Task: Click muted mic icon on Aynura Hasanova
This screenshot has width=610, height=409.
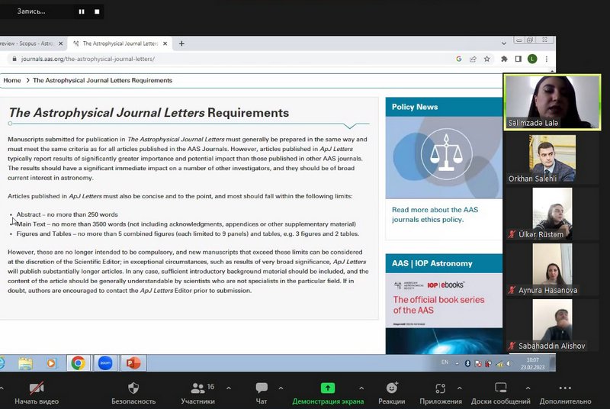Action: coord(512,290)
